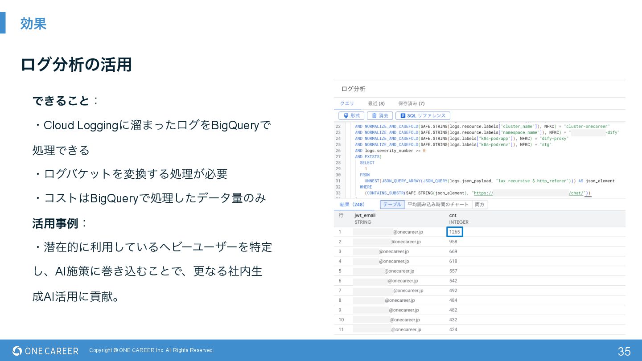Click the cnt value 618

(453, 261)
